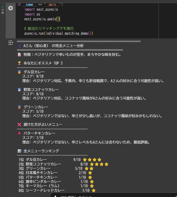The image size is (177, 197).
Task: Click the '2/10' score for 日本風チキンカレー
Action: point(82,173)
